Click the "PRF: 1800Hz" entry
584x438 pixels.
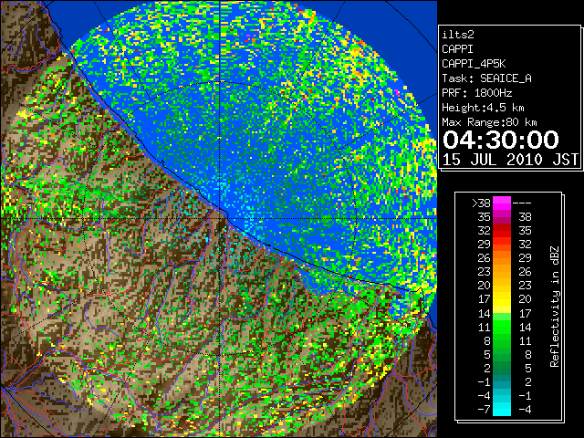476,93
